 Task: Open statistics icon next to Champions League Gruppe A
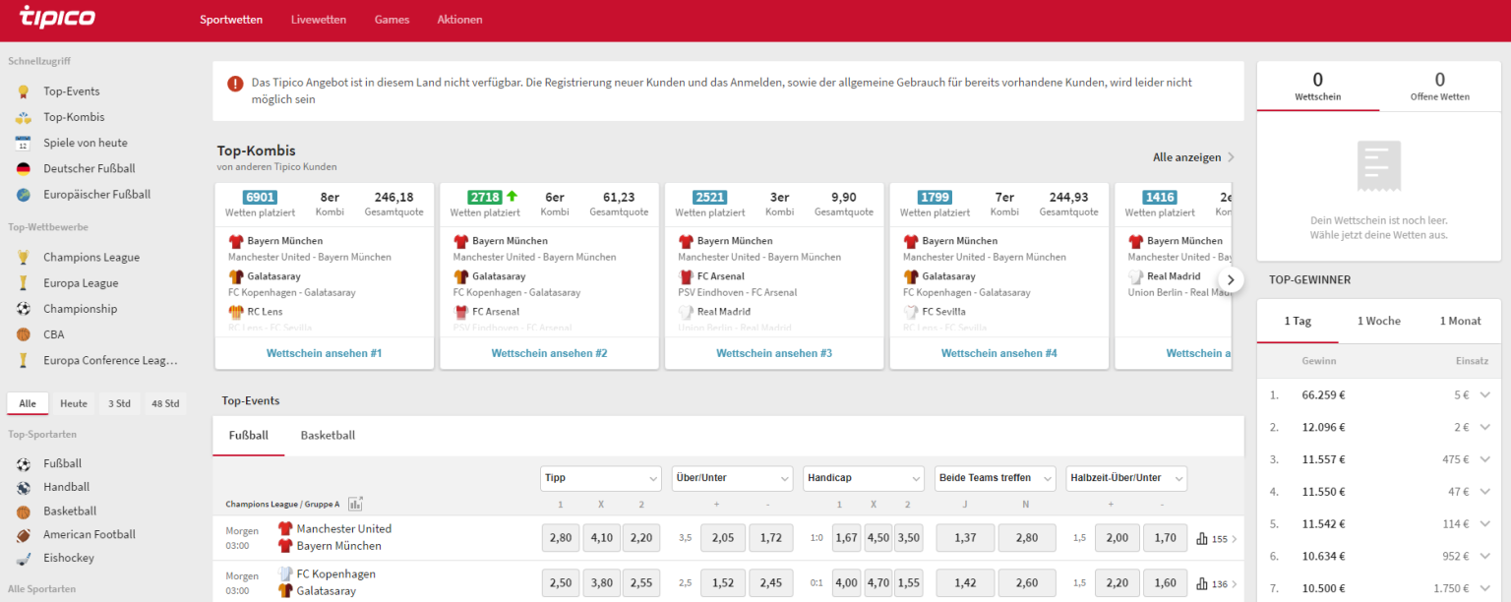point(355,504)
